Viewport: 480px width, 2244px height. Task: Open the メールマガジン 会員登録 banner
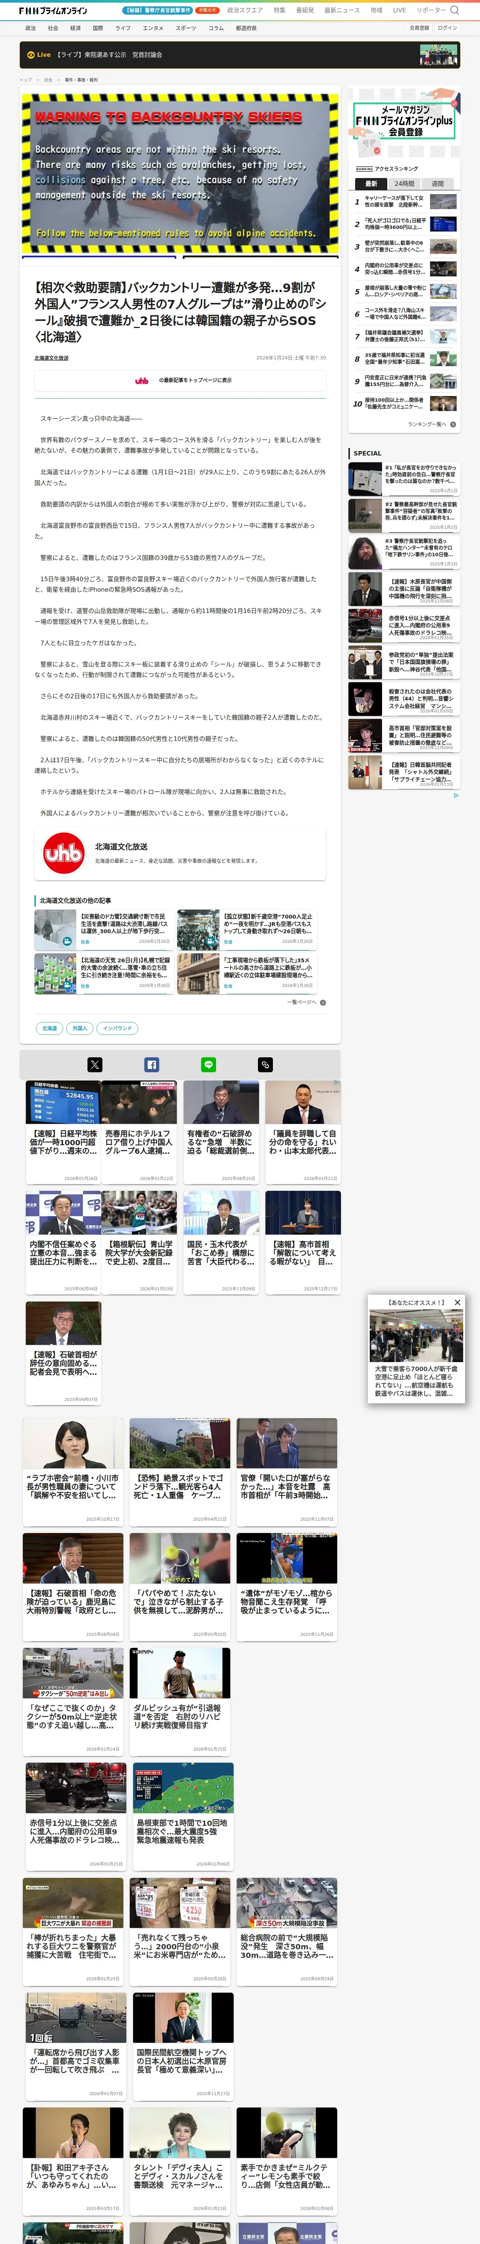pyautogui.click(x=404, y=121)
